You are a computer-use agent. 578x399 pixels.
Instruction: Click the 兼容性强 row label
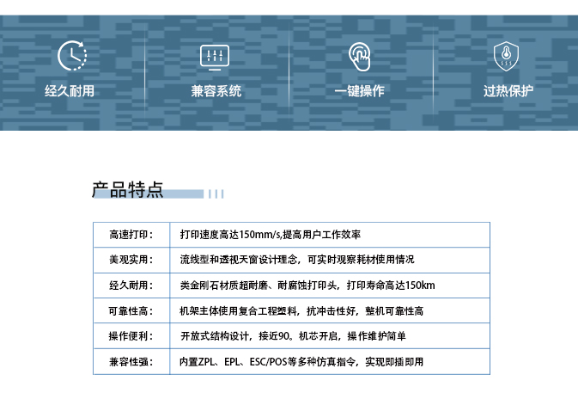pos(131,362)
